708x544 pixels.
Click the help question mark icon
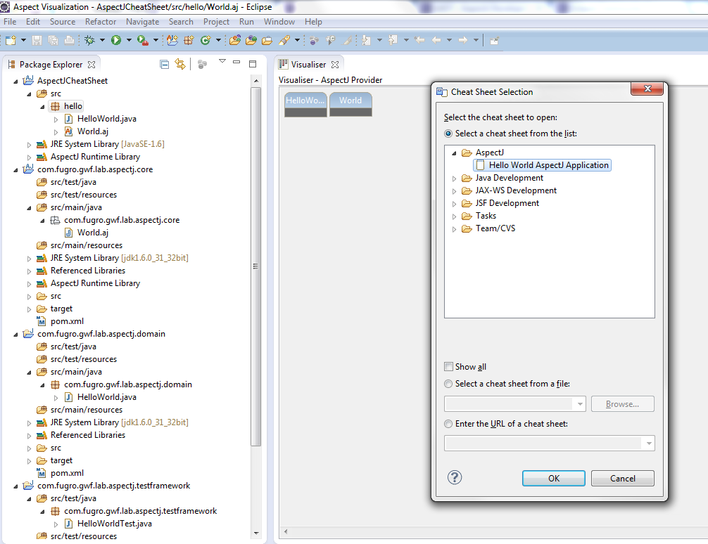[x=455, y=478]
